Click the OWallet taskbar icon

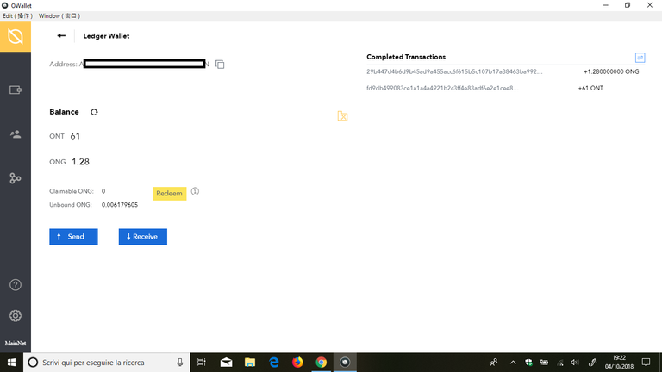(345, 363)
